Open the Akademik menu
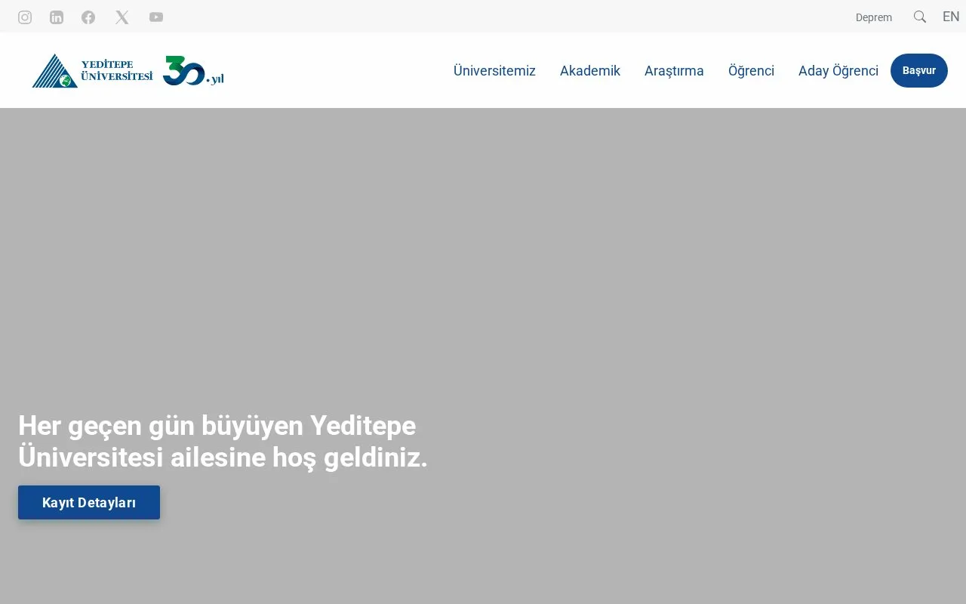This screenshot has height=604, width=966. point(590,71)
